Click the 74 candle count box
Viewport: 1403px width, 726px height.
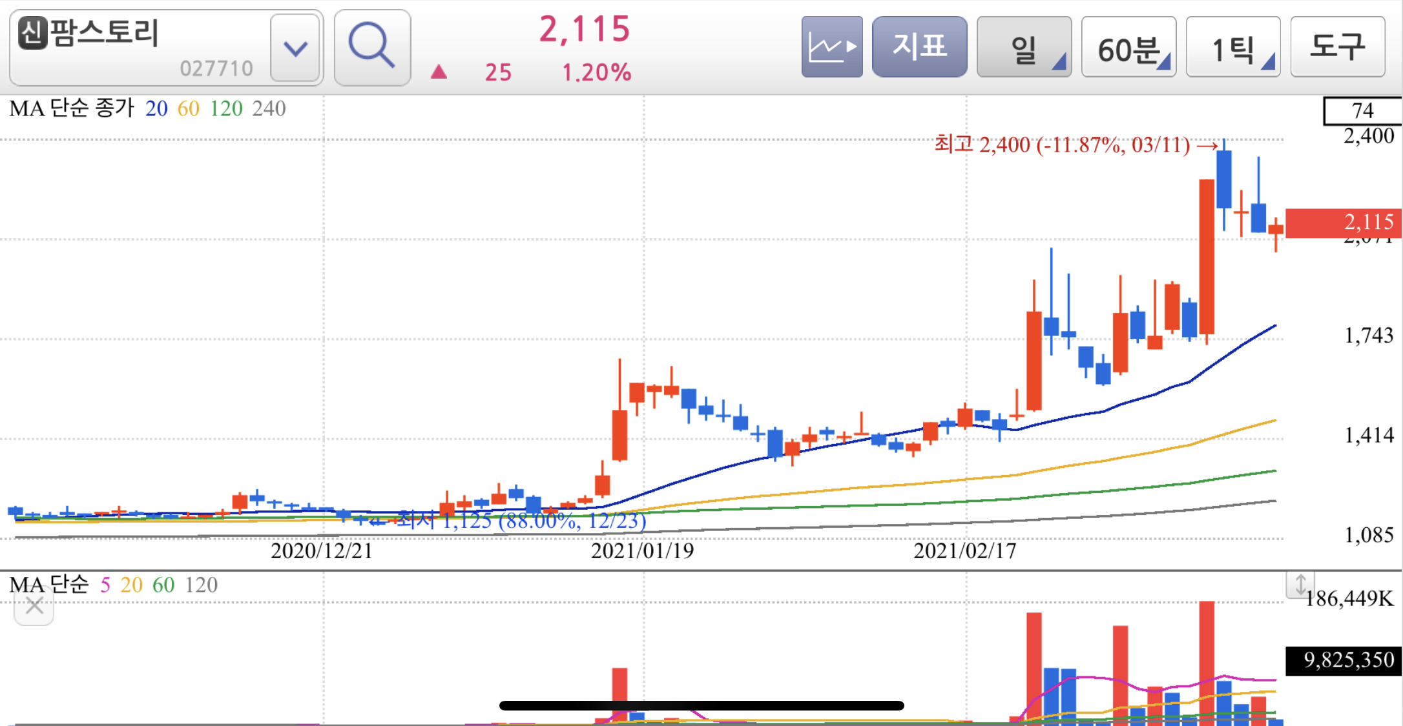click(x=1362, y=111)
